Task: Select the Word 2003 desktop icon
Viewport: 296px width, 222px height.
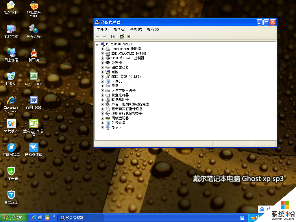Action: [x=34, y=101]
